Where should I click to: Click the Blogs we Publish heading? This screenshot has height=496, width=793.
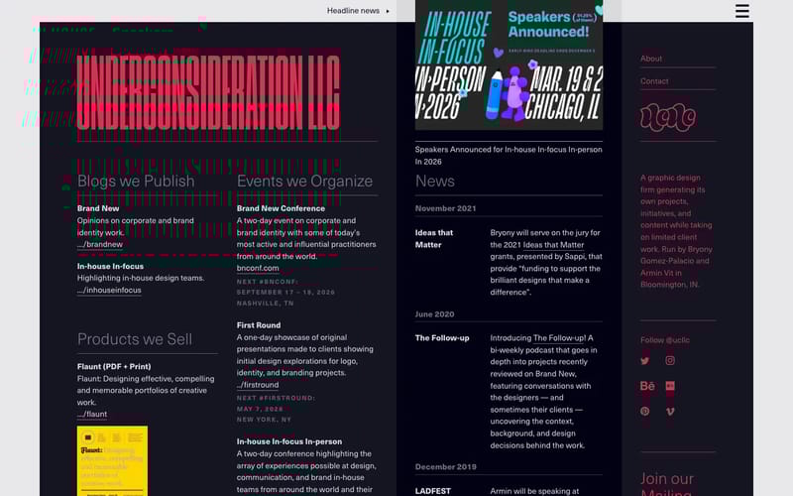click(136, 182)
